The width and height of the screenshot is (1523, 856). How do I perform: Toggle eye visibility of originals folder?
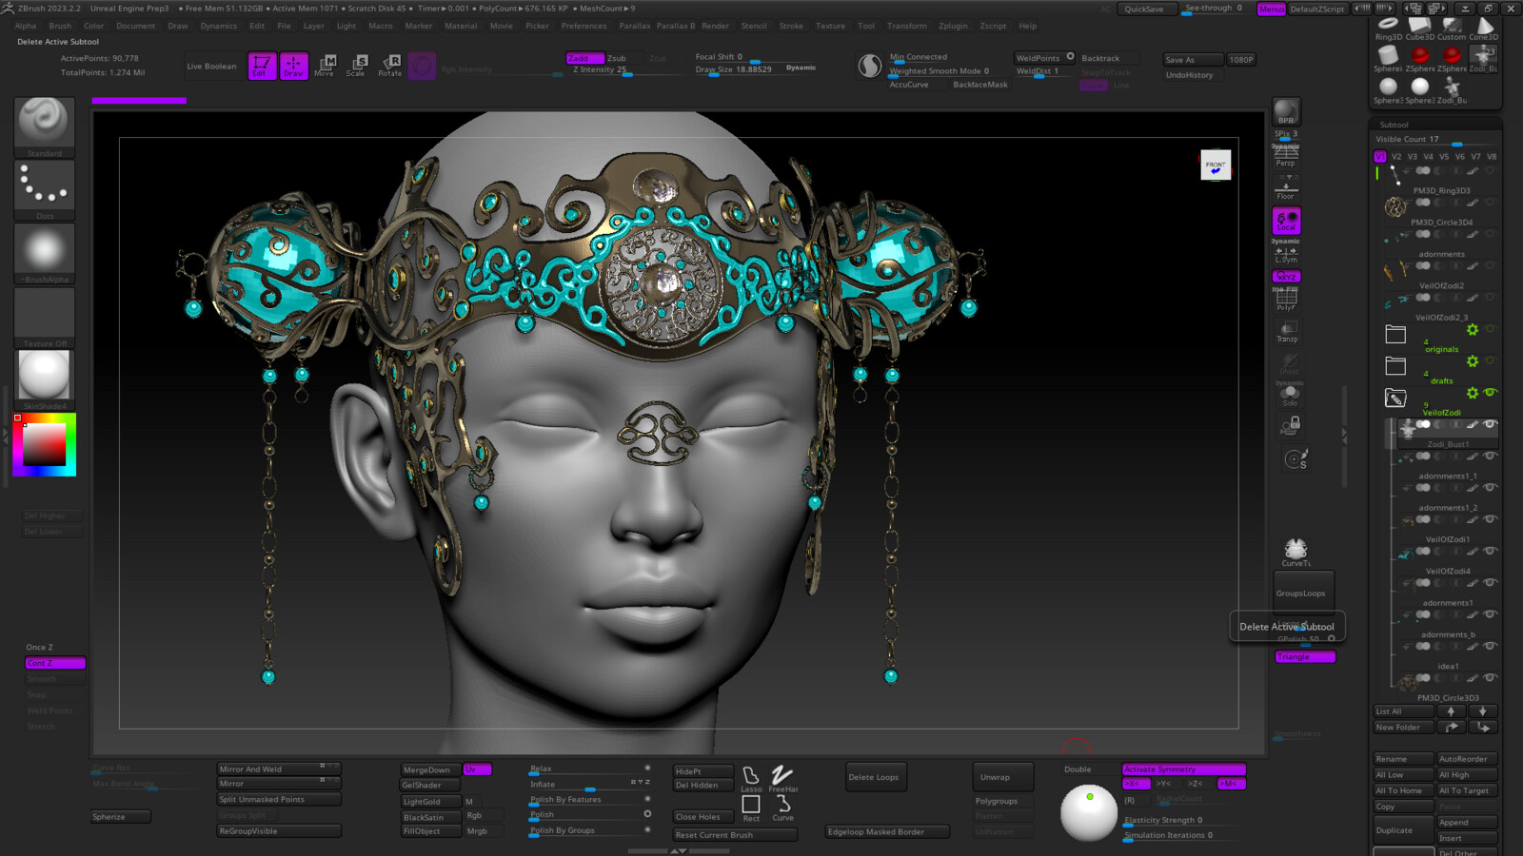(x=1490, y=329)
